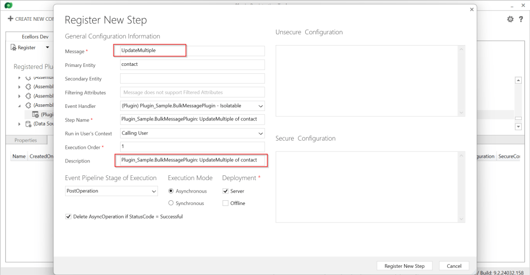The image size is (530, 275).
Task: Click the Dynamics app logo in the title bar
Action: coord(8,5)
